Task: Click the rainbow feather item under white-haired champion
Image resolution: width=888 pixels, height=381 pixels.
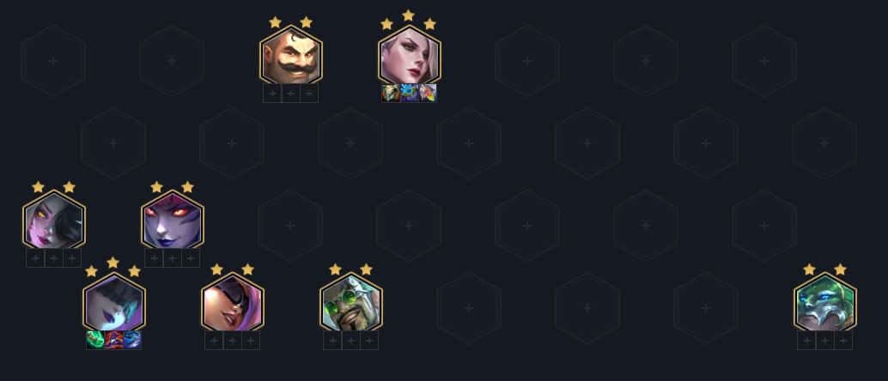Action: point(428,93)
